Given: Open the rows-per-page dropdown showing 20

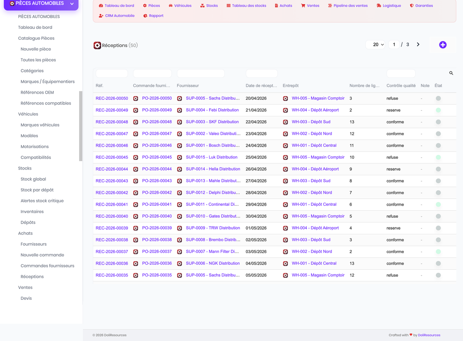Looking at the screenshot, I should (375, 45).
